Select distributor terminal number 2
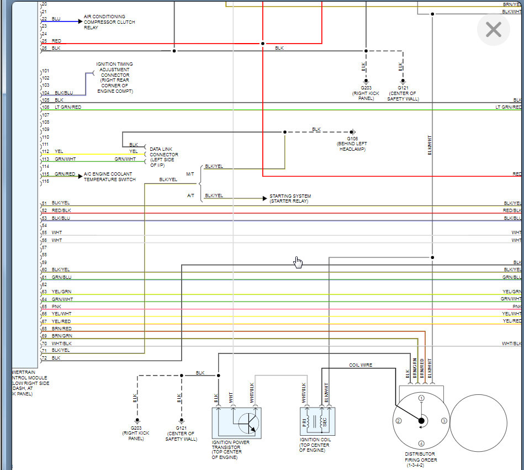The image size is (524, 470). click(398, 420)
